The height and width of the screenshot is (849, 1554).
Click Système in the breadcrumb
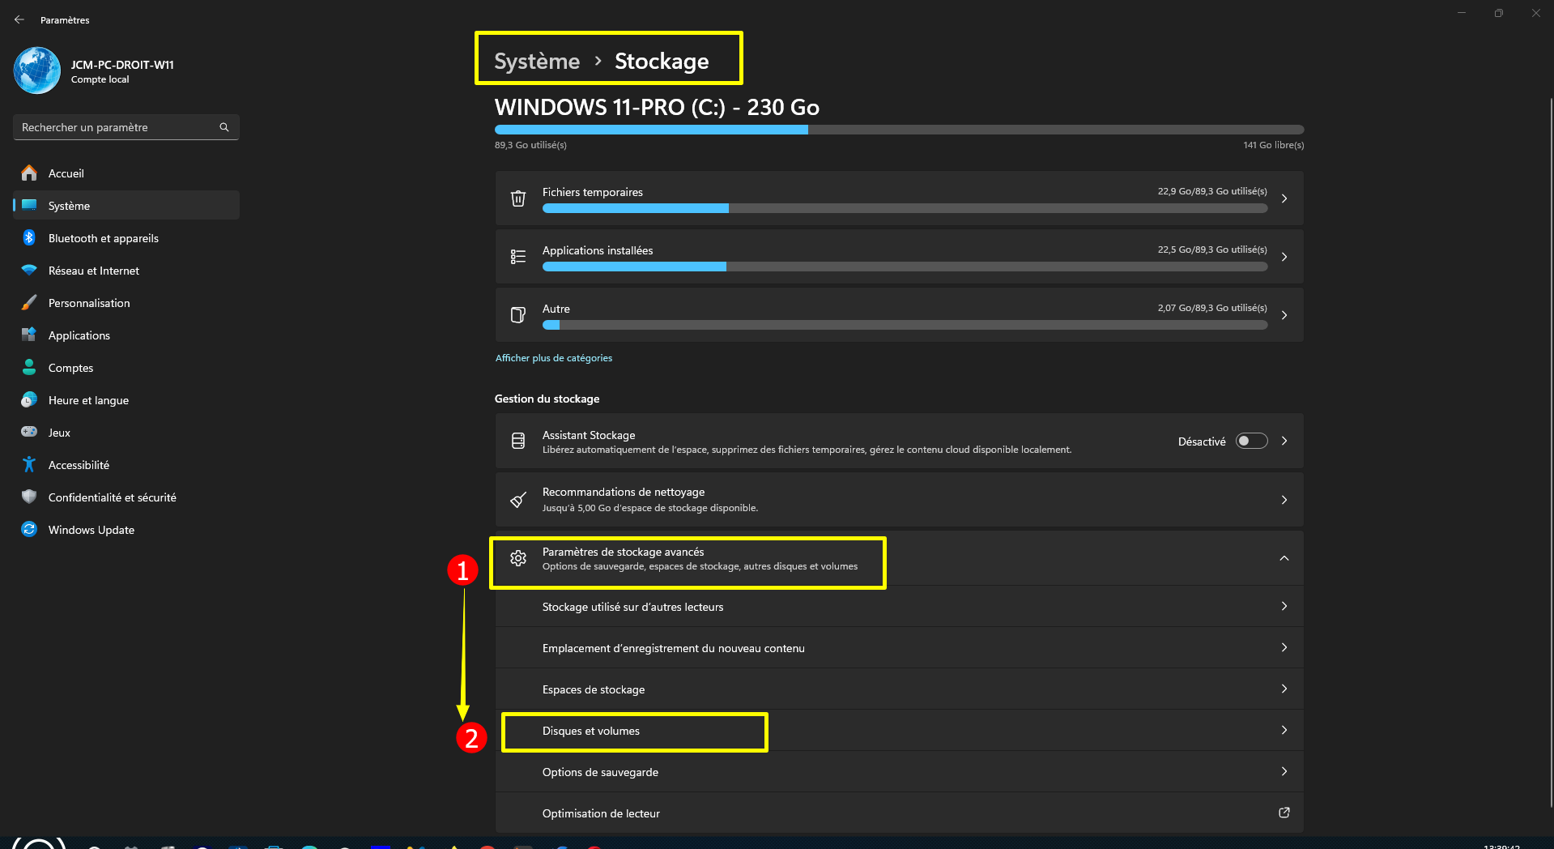tap(537, 62)
